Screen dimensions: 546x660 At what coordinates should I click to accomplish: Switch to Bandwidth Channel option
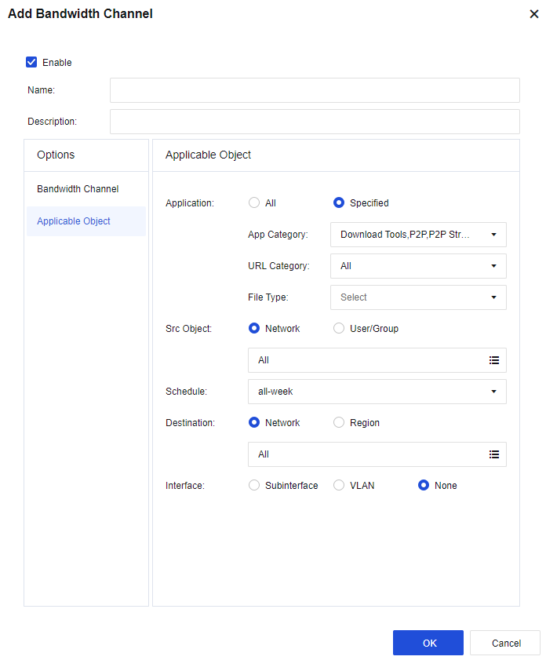point(78,189)
